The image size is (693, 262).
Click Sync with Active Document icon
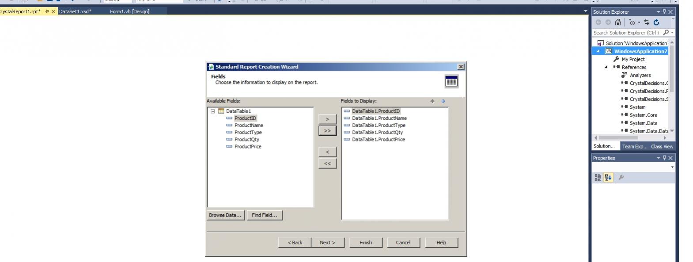coord(647,22)
